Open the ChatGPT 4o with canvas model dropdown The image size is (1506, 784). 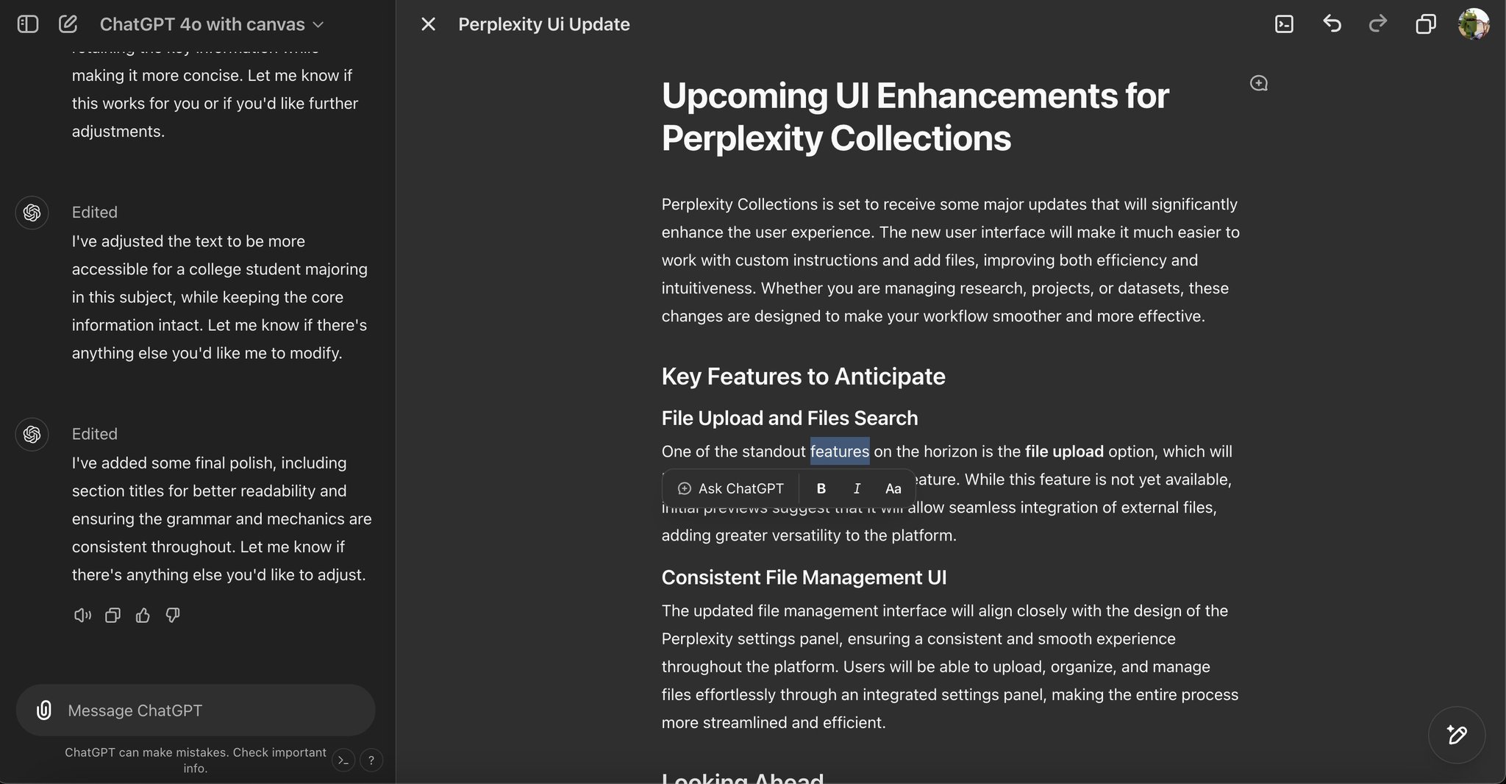coord(212,24)
